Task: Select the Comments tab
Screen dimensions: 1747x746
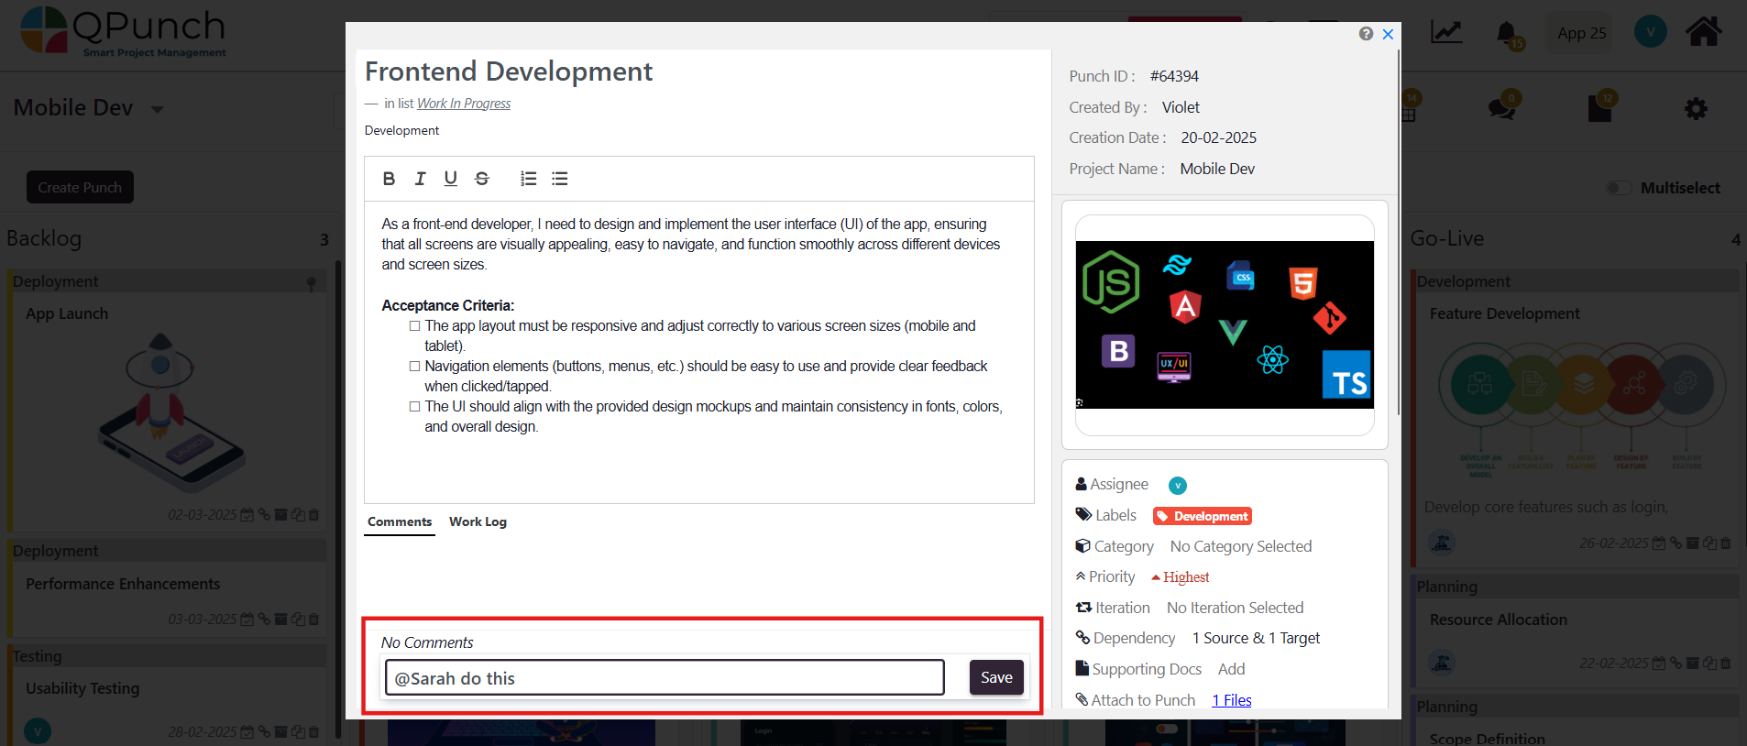Action: (x=400, y=521)
